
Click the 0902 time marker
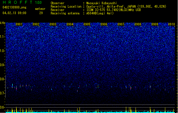click(36, 24)
